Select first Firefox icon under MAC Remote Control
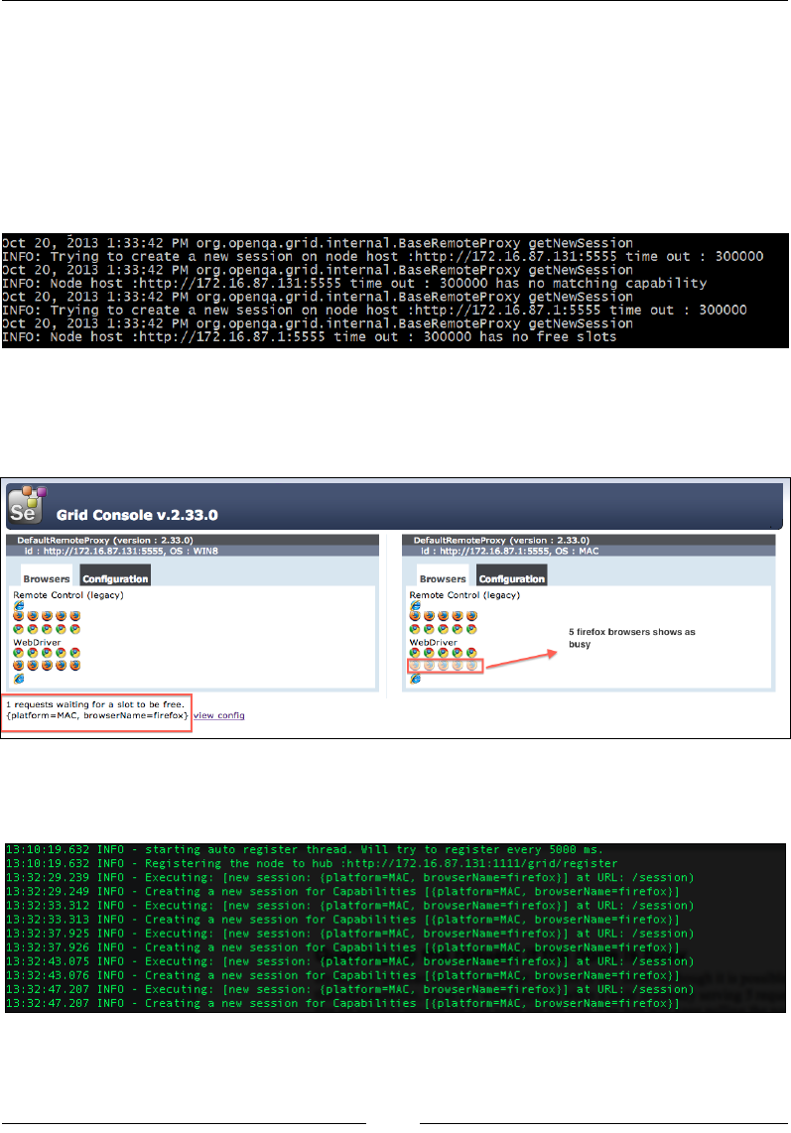This screenshot has width=791, height=1133. 415,616
